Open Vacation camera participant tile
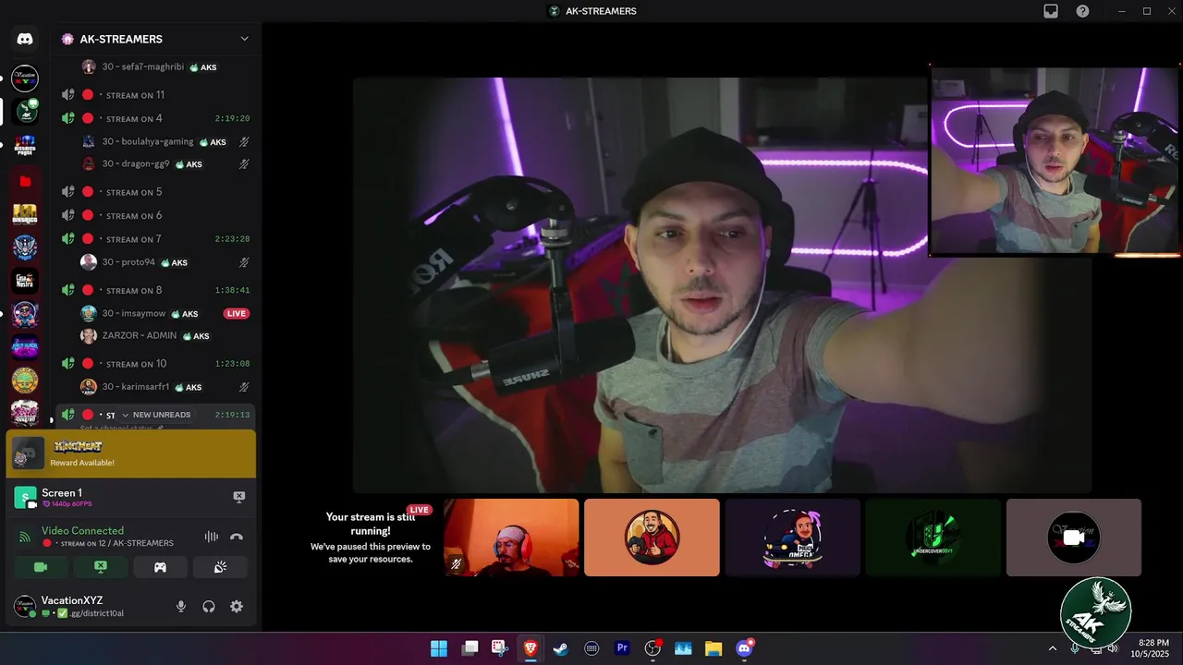Image resolution: width=1183 pixels, height=665 pixels. pos(1074,538)
